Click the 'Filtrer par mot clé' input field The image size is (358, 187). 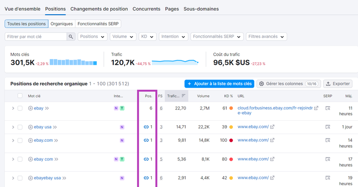pos(36,37)
